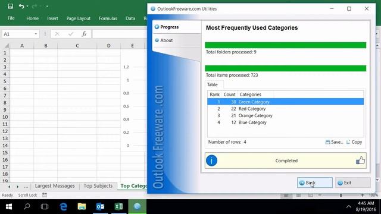
Task: Select row 5 header
Action: [x=5, y=81]
